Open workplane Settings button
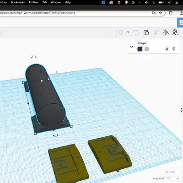The width and height of the screenshot is (183, 183). pyautogui.click(x=171, y=172)
